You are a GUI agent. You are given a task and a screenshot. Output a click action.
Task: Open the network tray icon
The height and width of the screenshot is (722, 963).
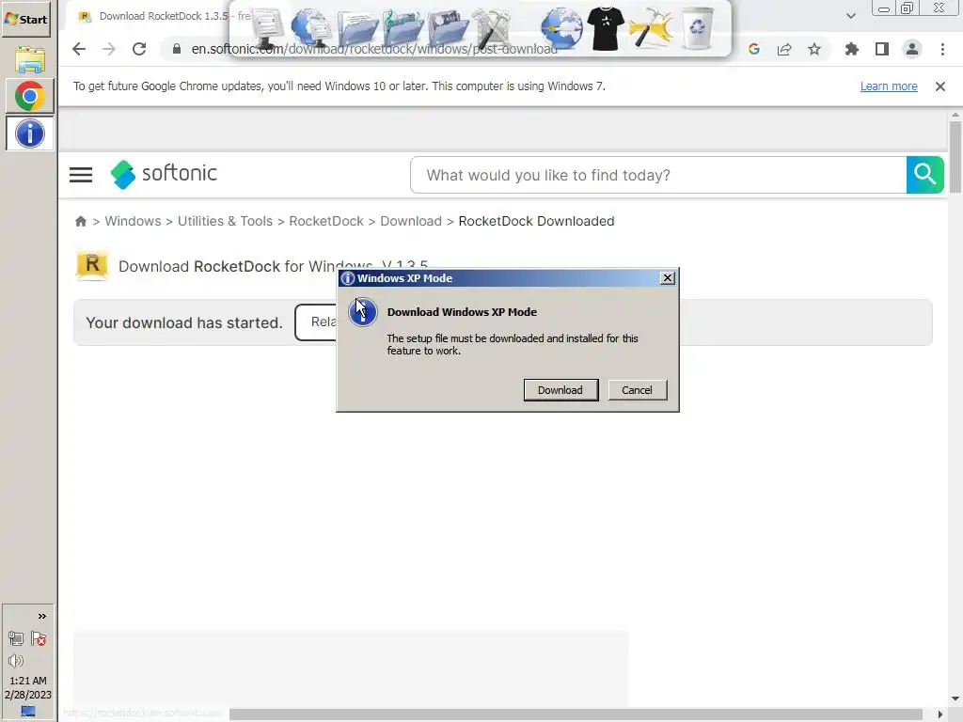(16, 639)
